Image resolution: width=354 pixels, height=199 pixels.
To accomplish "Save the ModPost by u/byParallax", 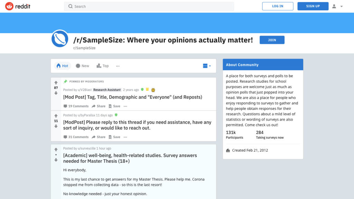I will pyautogui.click(x=114, y=137).
